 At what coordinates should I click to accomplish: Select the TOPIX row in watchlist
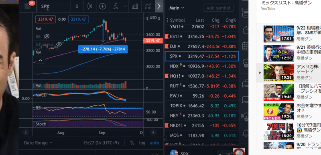pos(202,105)
